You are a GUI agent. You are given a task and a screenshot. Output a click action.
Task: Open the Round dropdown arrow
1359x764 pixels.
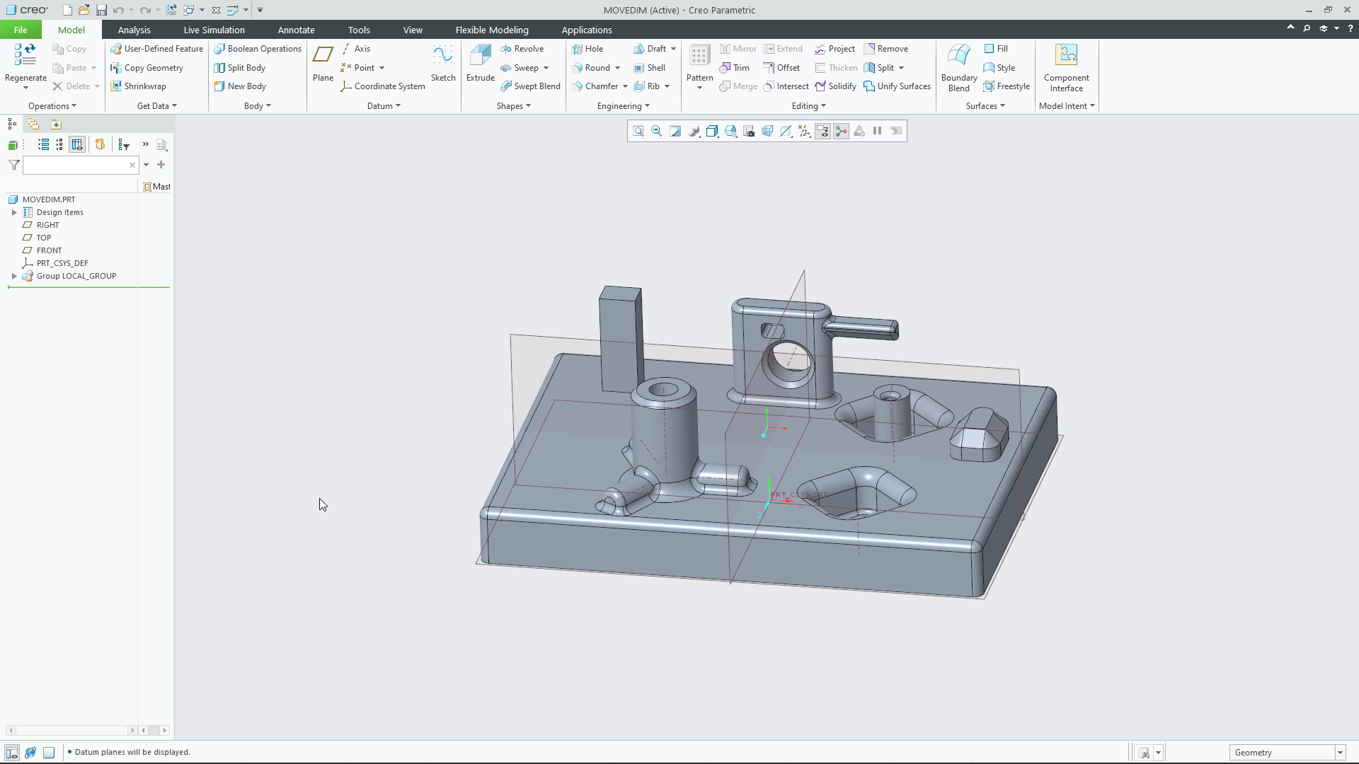617,68
